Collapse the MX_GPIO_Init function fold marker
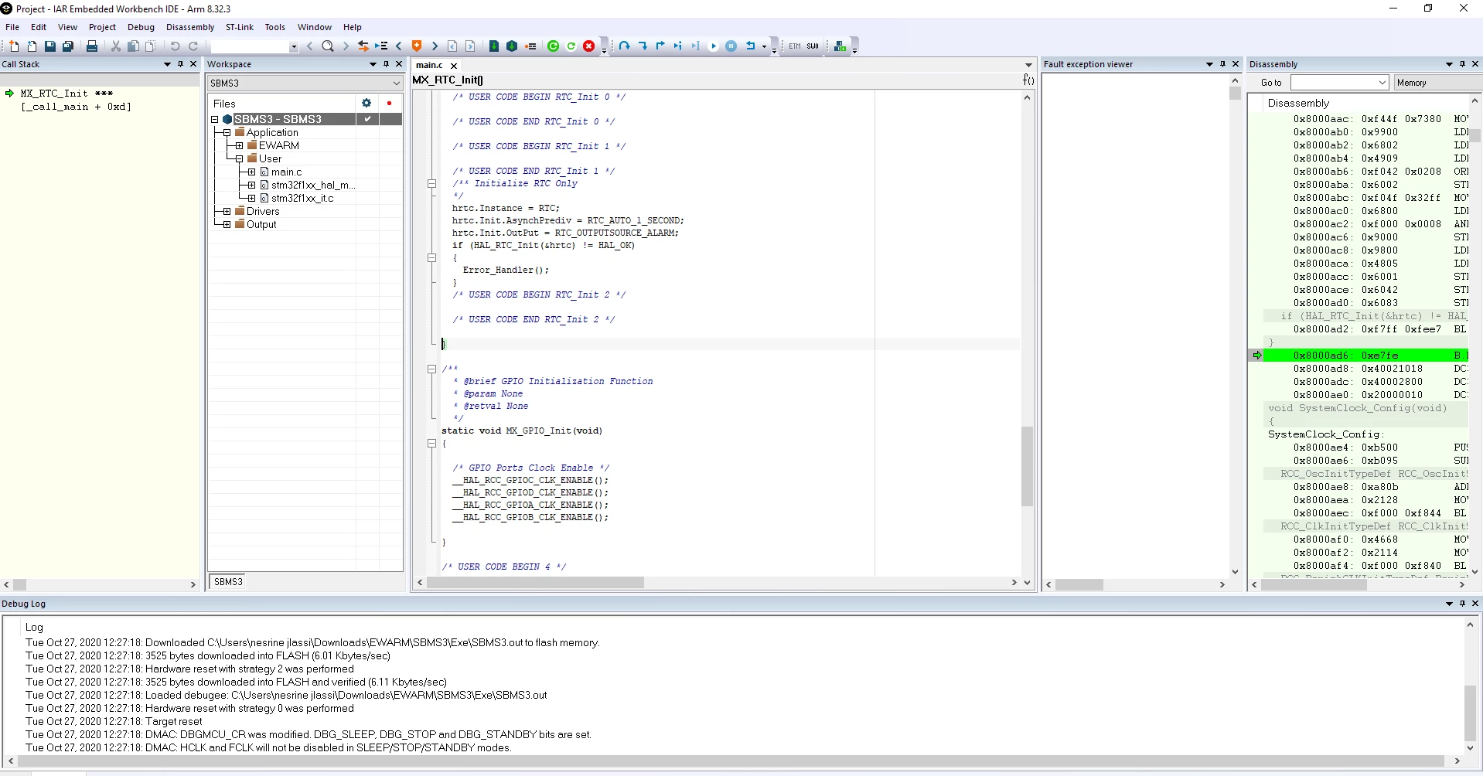The image size is (1483, 776). 432,444
